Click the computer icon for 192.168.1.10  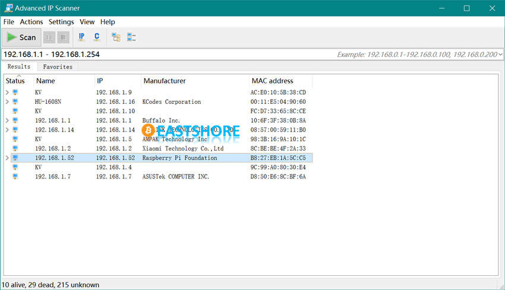(15, 111)
